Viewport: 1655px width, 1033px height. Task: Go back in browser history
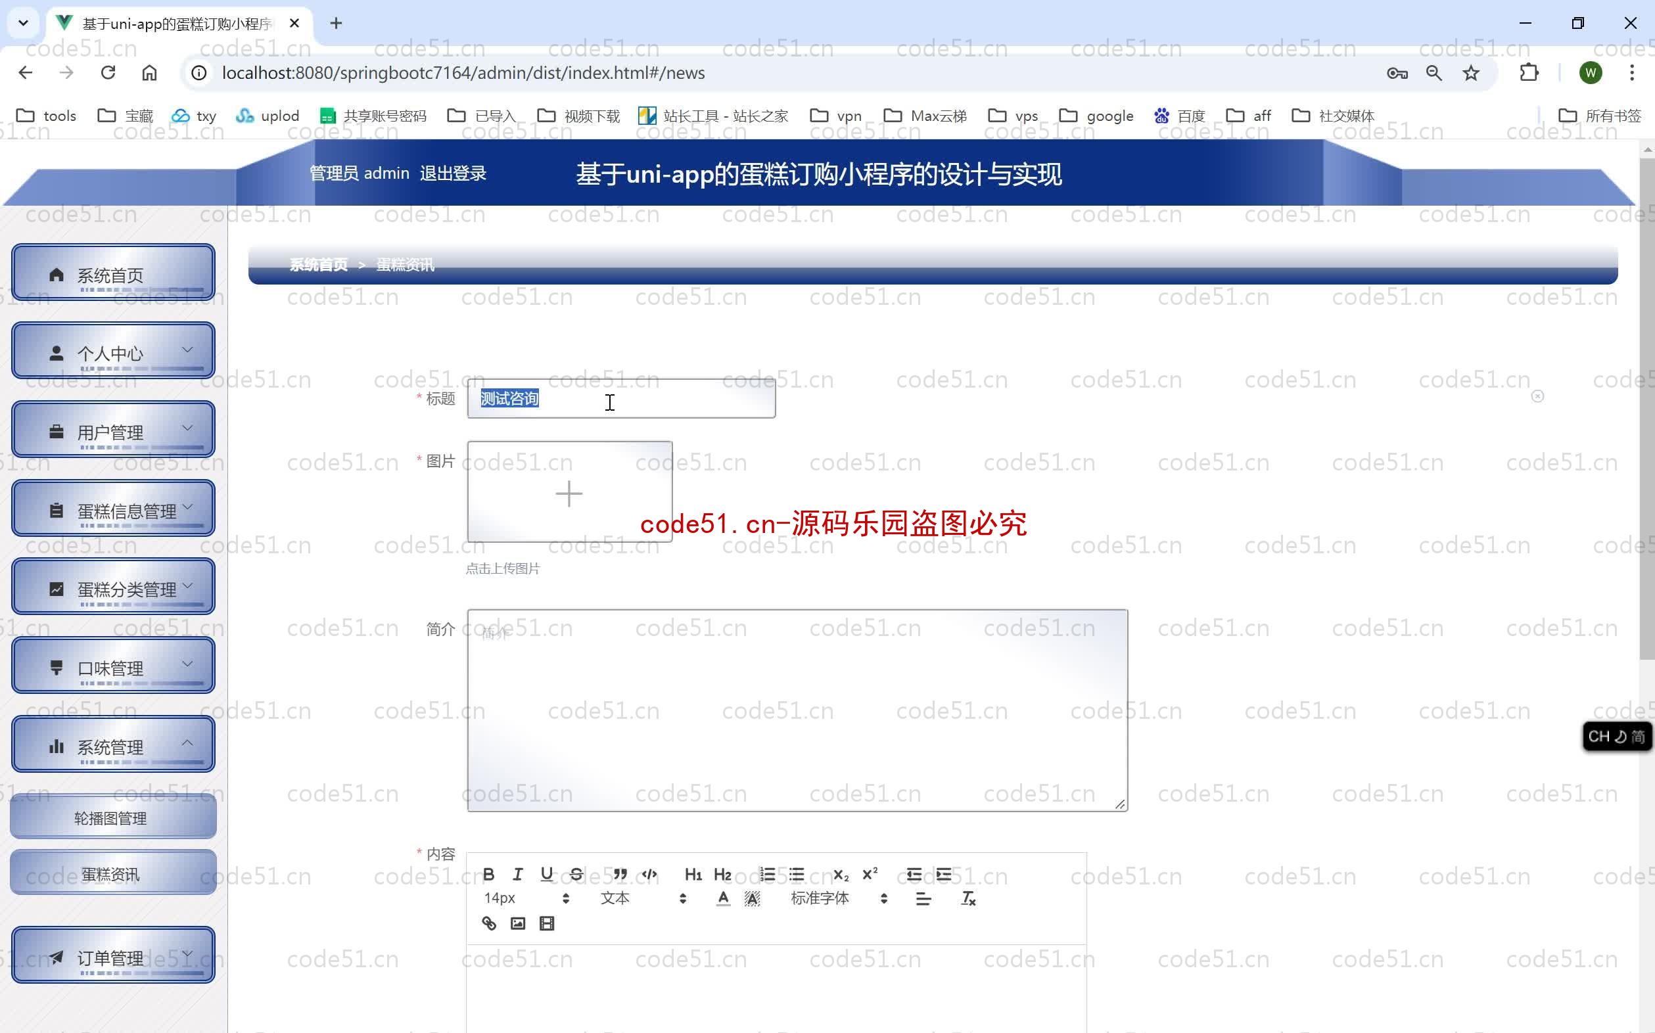coord(25,72)
